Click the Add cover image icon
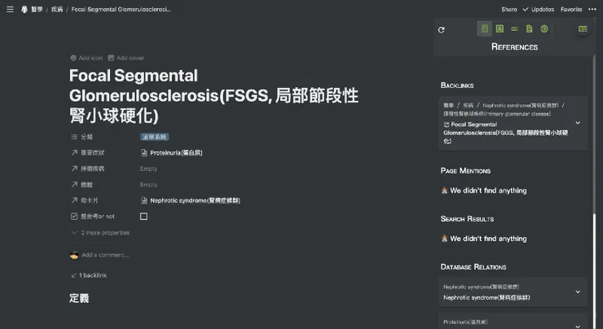603x329 pixels. click(x=111, y=58)
